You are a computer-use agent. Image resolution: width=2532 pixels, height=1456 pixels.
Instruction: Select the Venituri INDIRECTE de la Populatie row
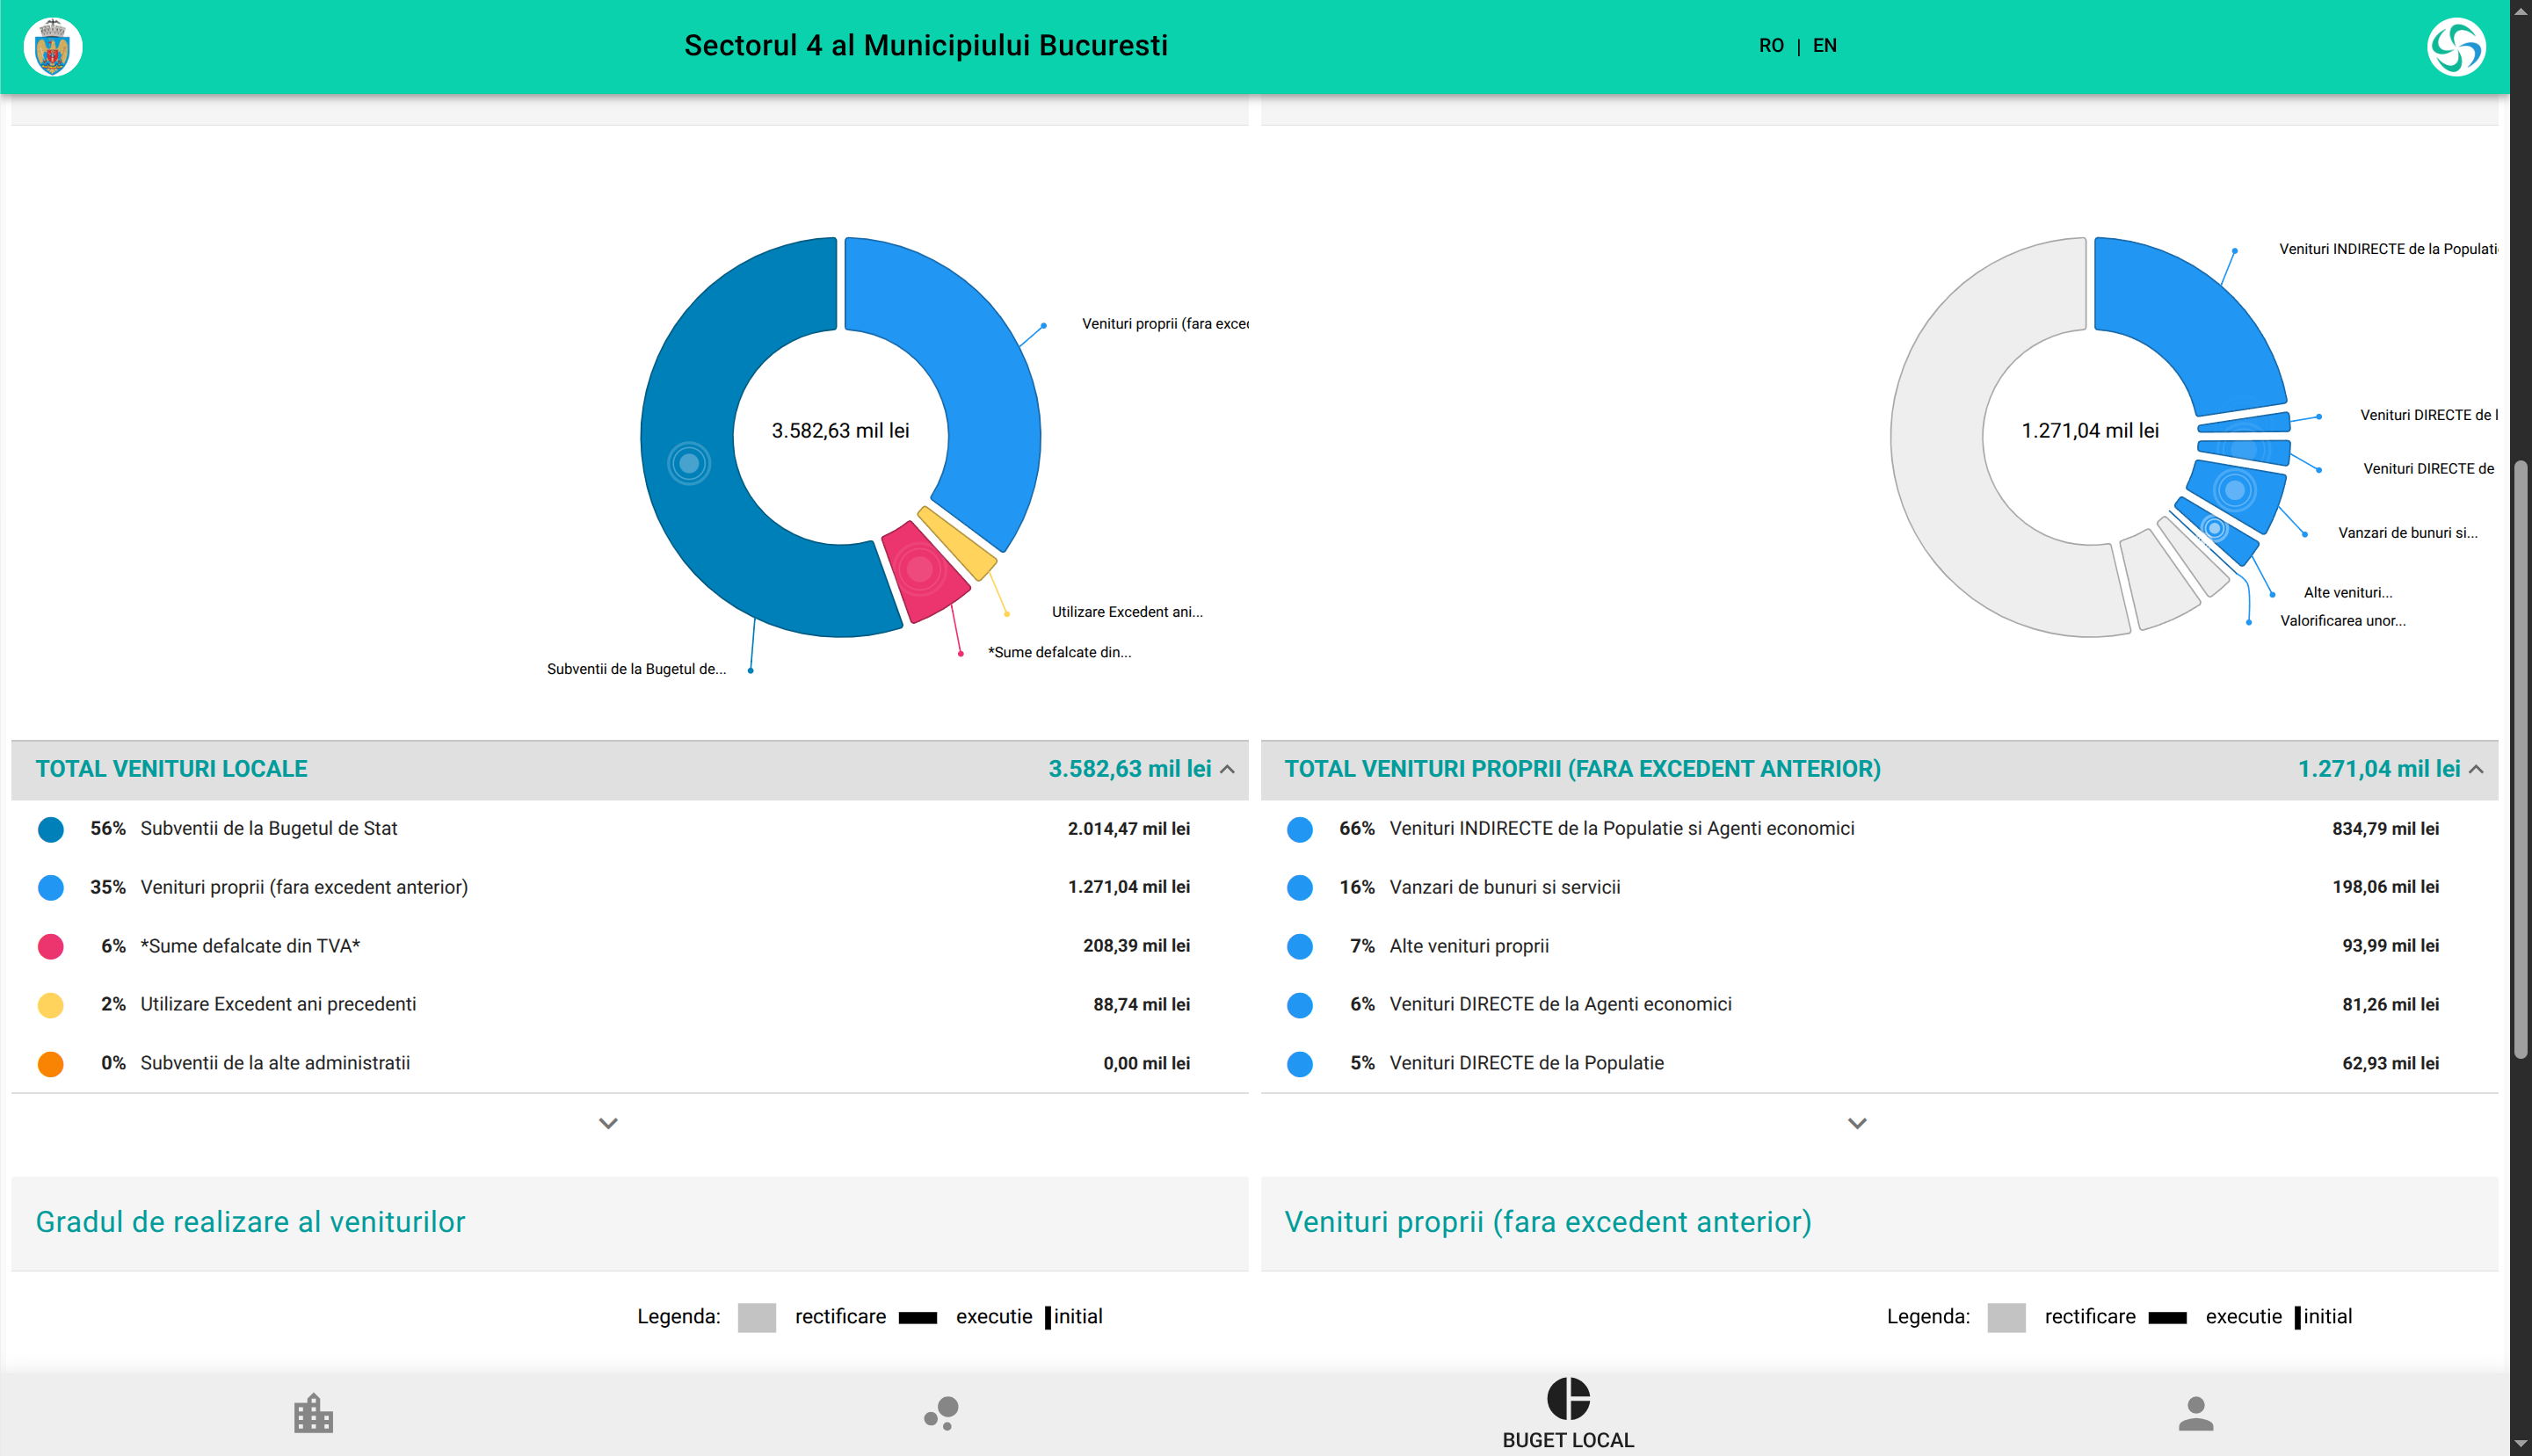[x=1620, y=829]
